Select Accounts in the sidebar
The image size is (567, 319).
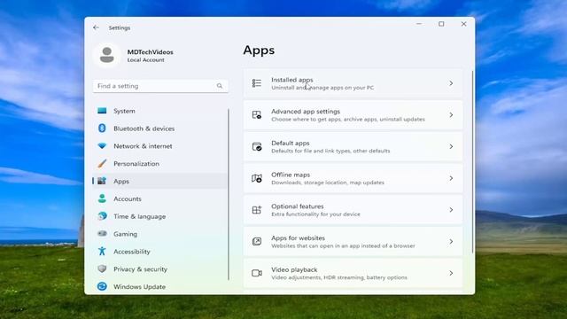point(160,198)
